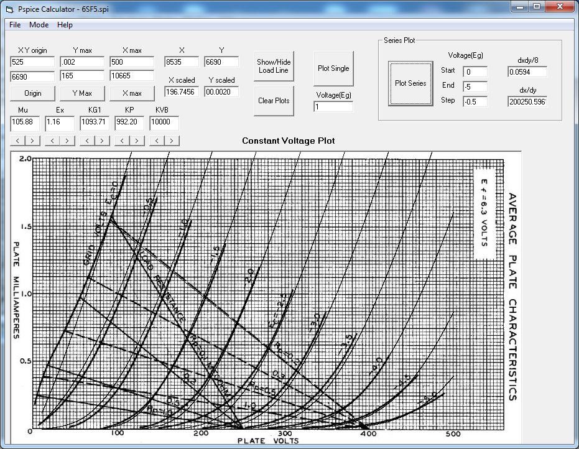Select single-plot Voltage(Eg) field
The image size is (579, 449).
(333, 107)
